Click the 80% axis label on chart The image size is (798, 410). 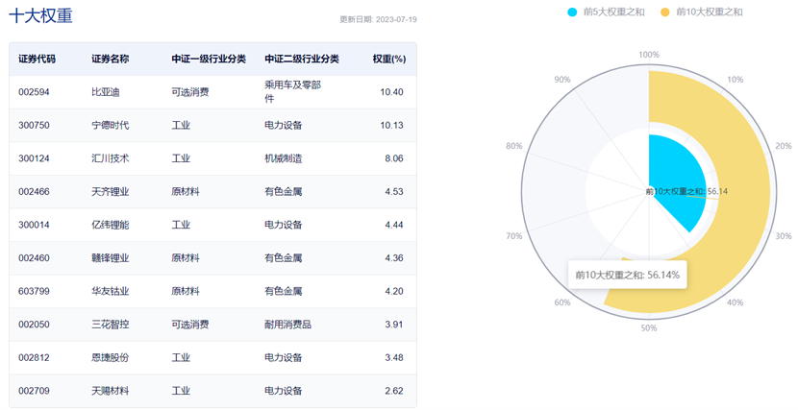(x=514, y=146)
